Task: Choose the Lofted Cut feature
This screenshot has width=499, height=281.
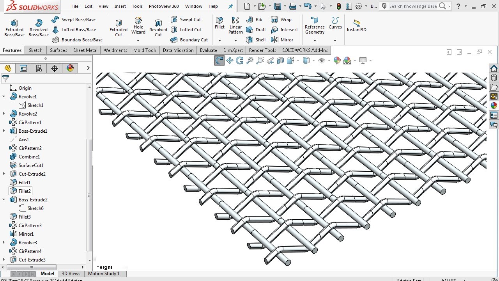Action: (186, 30)
